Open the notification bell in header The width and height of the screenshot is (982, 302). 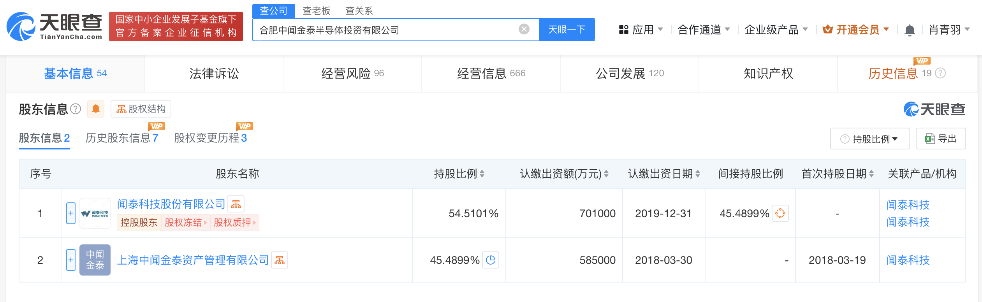click(910, 30)
